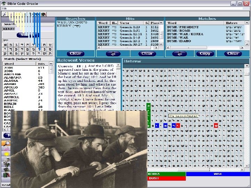This screenshot has width=251, height=188.
Task: Select KERRY entry in Searches list
Action: pyautogui.click(x=69, y=26)
